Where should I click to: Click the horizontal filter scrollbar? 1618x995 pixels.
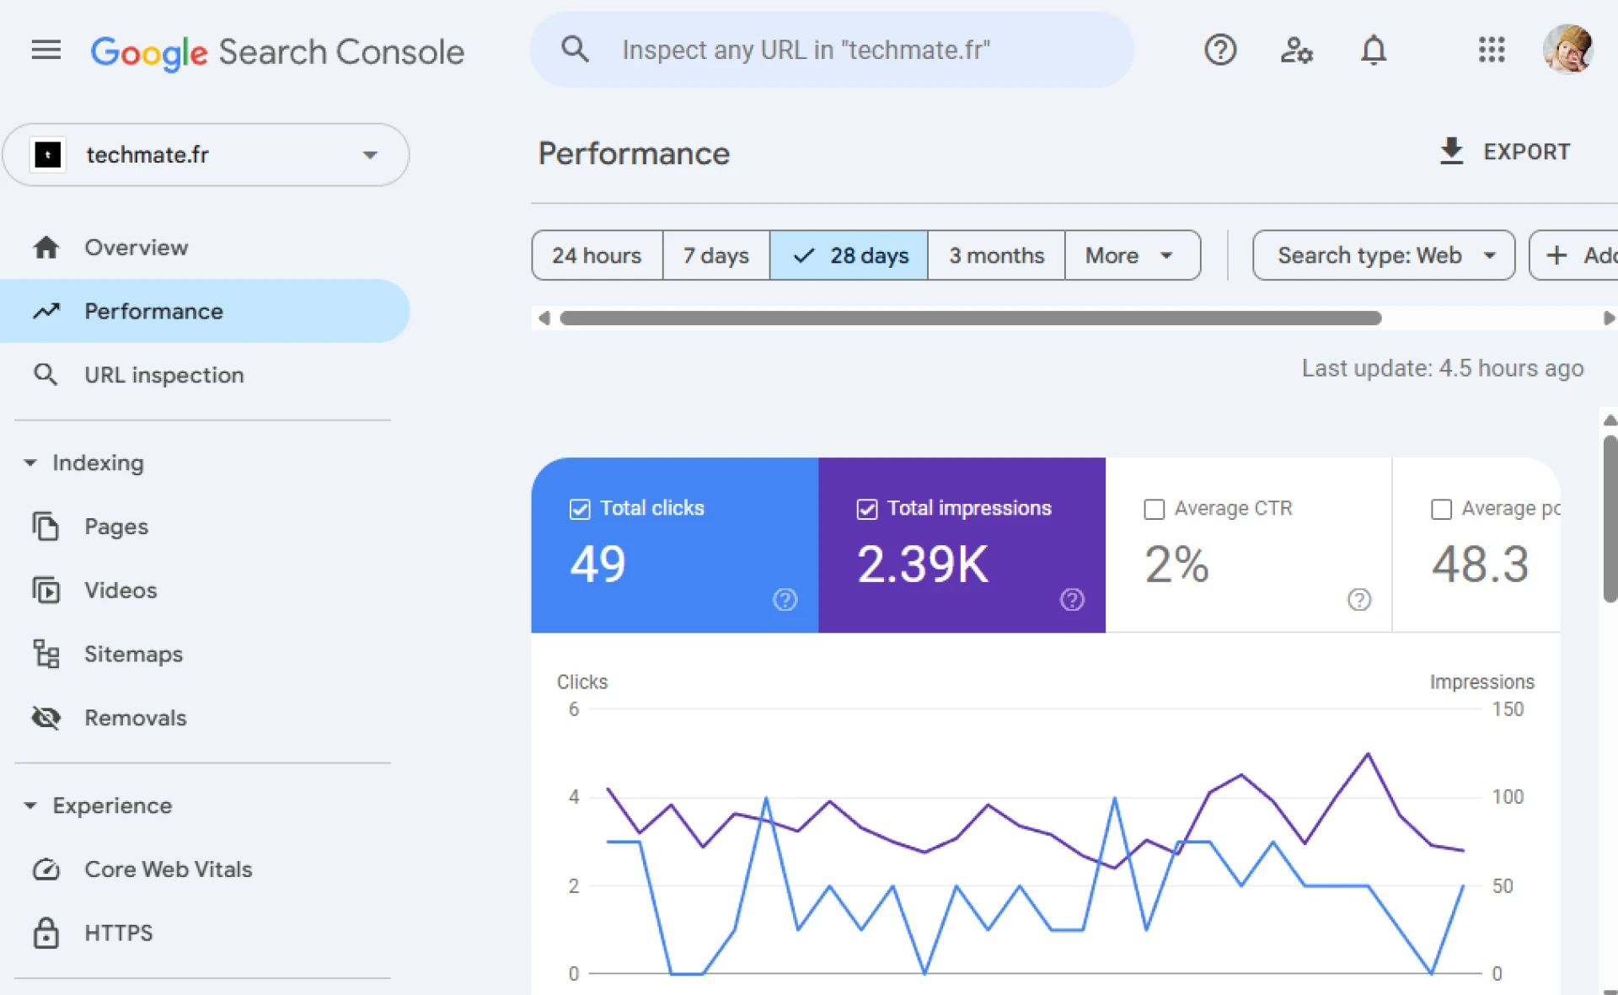(969, 318)
